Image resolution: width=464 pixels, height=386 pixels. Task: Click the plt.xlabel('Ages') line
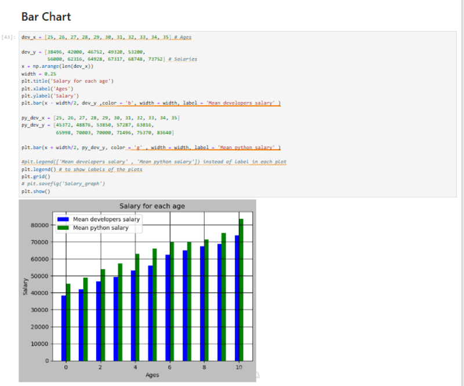(48, 89)
